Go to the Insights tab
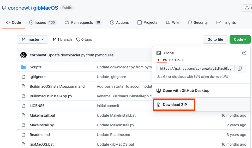 (x=226, y=22)
